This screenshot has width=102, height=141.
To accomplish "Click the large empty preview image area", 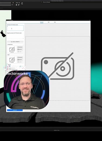I will pyautogui.click(x=58, y=68).
